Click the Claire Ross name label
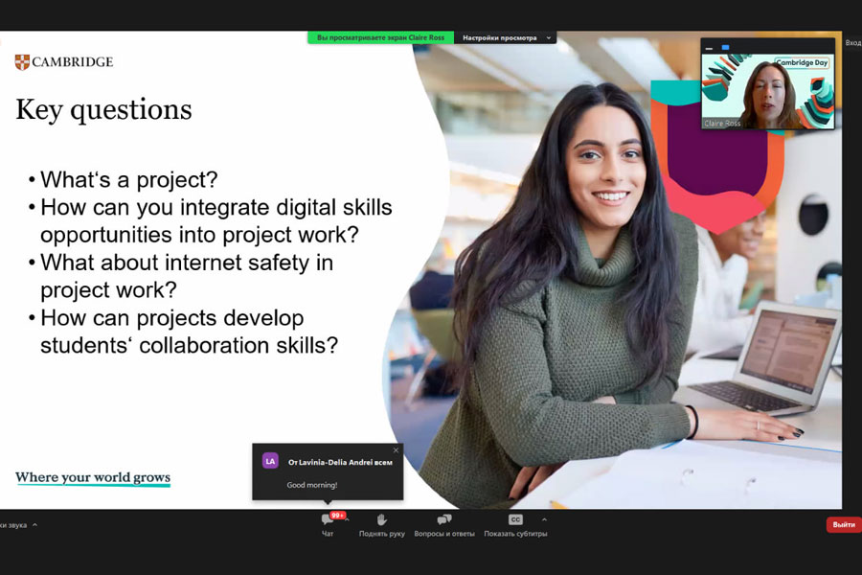Screen dimensions: 862x575 722,124
